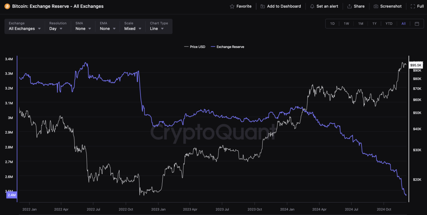The width and height of the screenshot is (427, 215).
Task: Click the $95.5K price label
Action: tap(416, 65)
